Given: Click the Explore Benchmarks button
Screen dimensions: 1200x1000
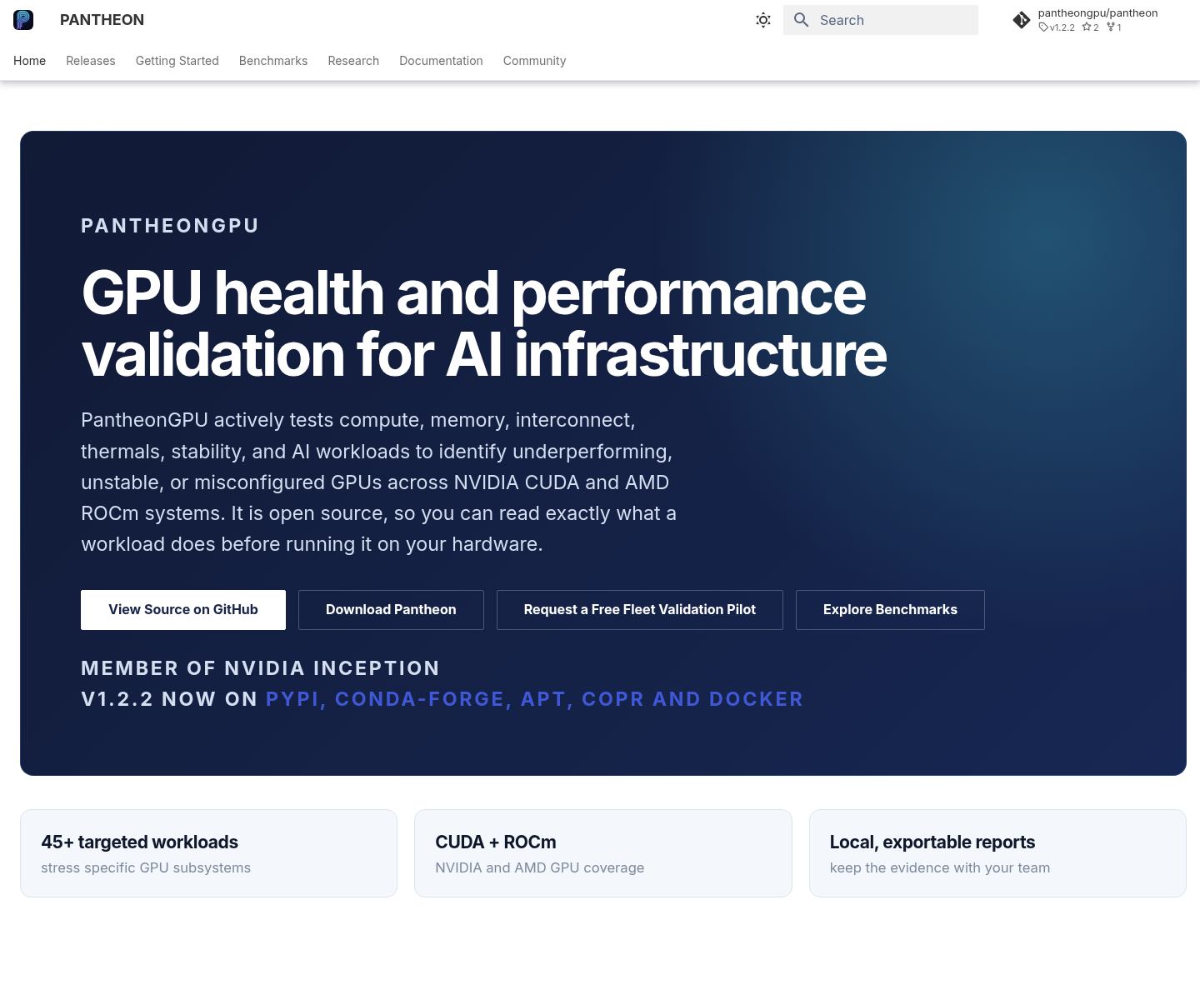Looking at the screenshot, I should point(890,610).
